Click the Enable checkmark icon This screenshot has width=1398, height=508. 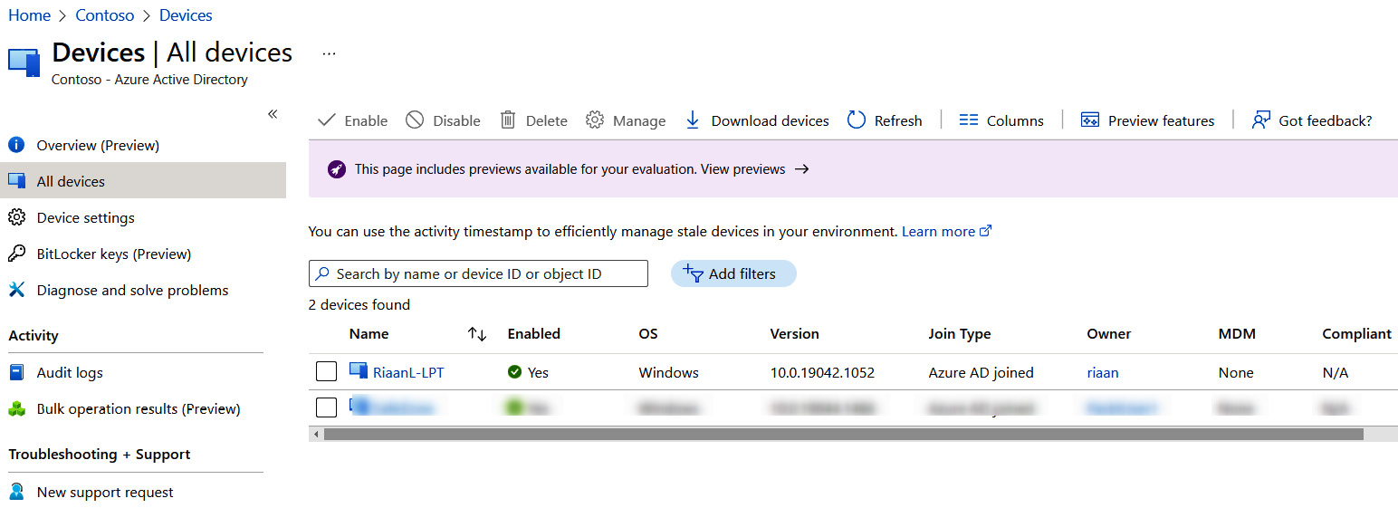click(x=327, y=120)
